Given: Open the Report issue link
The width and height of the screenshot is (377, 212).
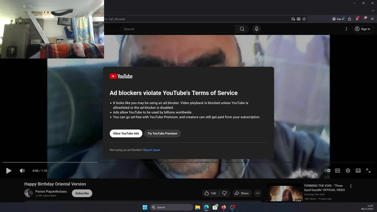Looking at the screenshot, I should 152,150.
